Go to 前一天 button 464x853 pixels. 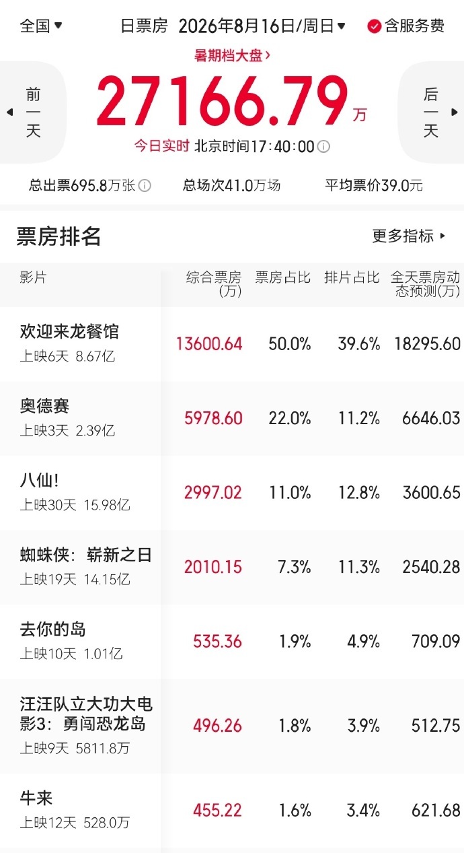tap(34, 112)
